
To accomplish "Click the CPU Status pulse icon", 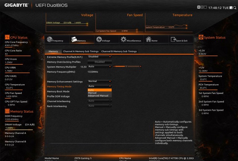I will tap(7, 37).
